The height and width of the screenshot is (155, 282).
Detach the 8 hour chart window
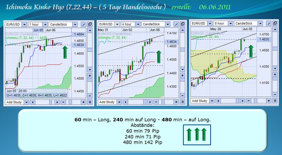(x=275, y=23)
